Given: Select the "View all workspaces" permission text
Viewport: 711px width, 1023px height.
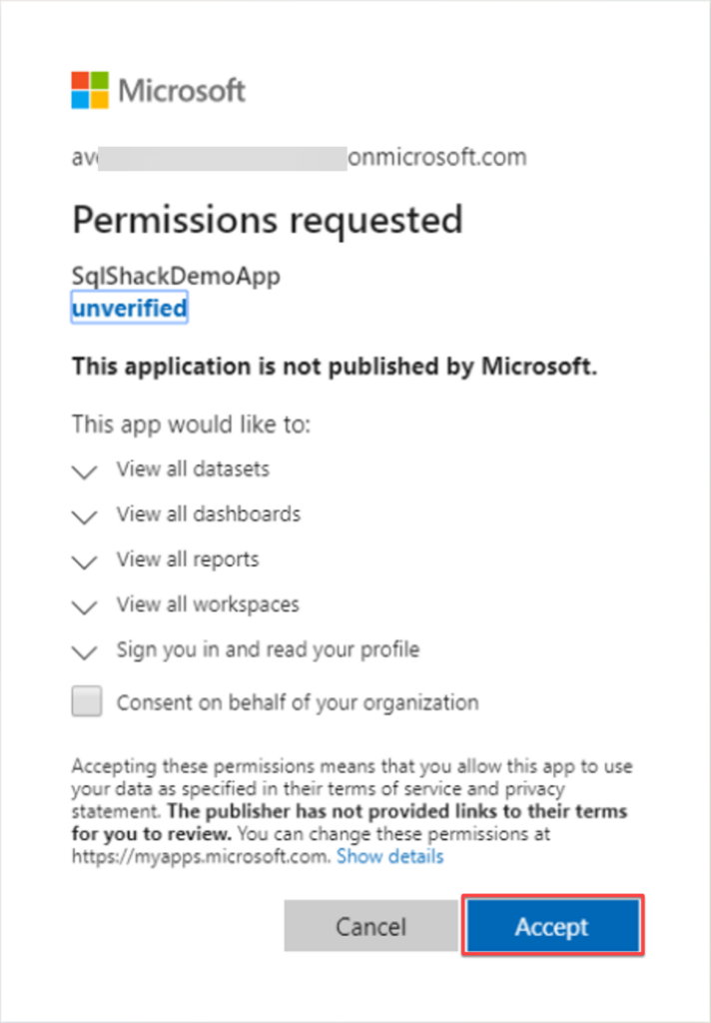Looking at the screenshot, I should (208, 604).
